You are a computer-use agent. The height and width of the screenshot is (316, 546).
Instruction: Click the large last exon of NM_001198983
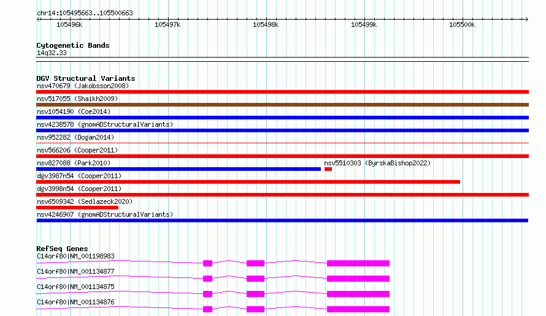point(358,263)
